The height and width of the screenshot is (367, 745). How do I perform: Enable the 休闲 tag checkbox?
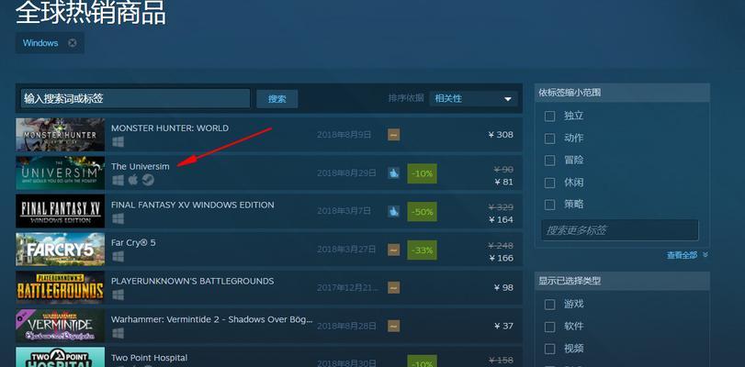(x=549, y=183)
